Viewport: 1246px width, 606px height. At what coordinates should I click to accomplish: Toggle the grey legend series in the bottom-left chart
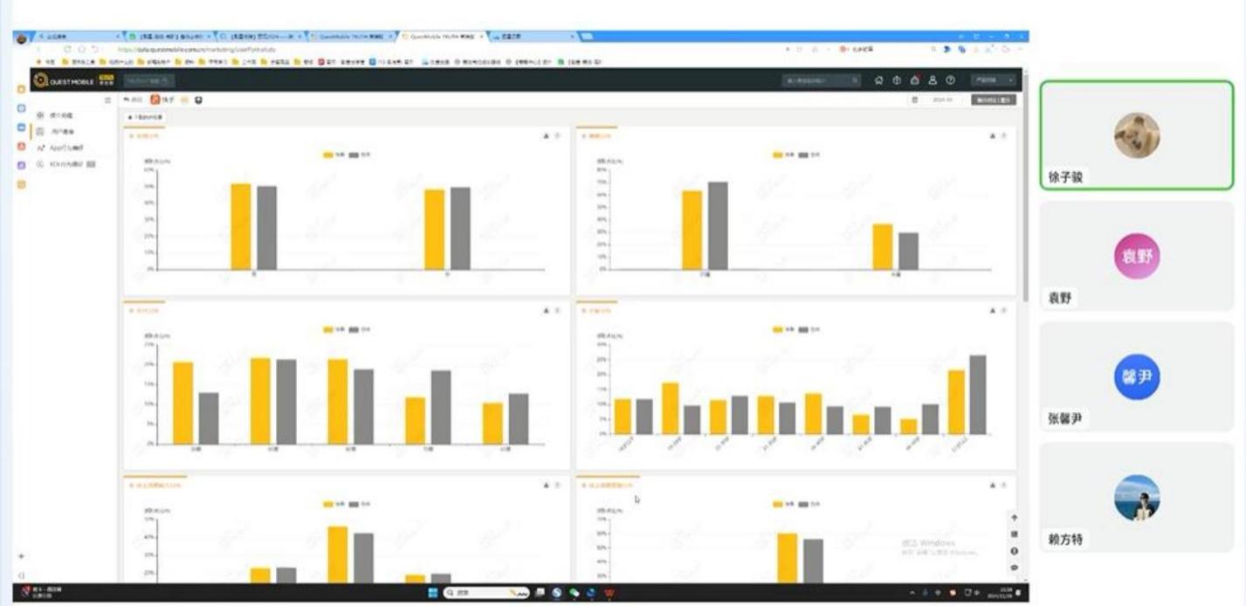tap(361, 504)
